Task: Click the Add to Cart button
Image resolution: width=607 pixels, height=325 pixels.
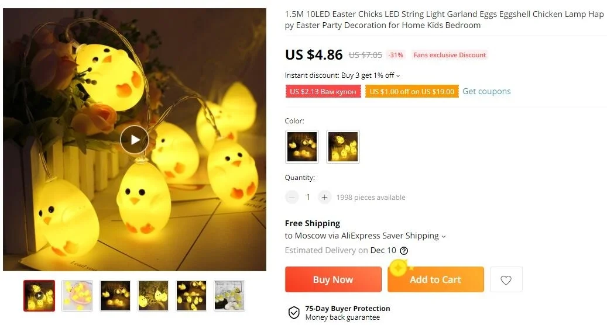Action: 435,279
